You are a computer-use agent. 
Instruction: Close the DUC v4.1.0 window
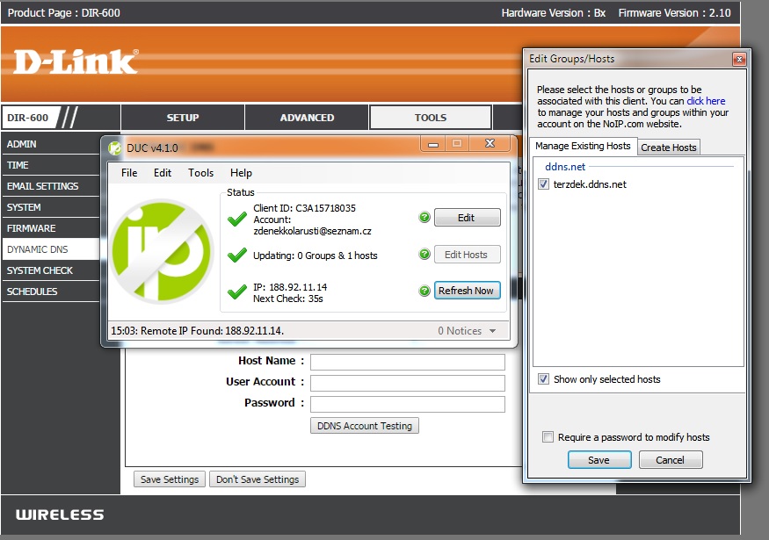[x=490, y=144]
